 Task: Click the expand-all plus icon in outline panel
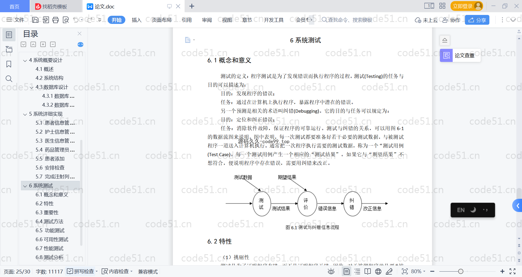[43, 44]
